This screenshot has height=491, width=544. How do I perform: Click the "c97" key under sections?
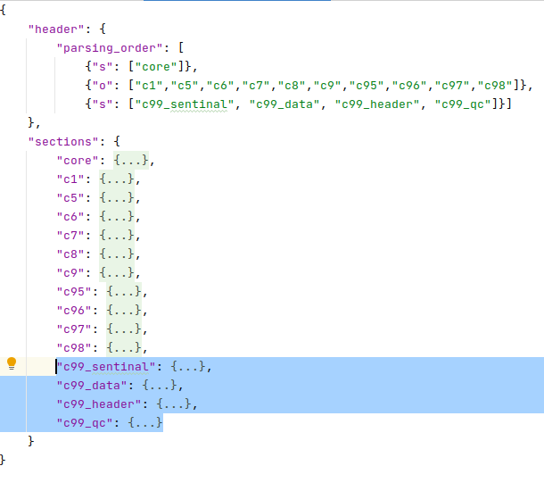pos(74,329)
